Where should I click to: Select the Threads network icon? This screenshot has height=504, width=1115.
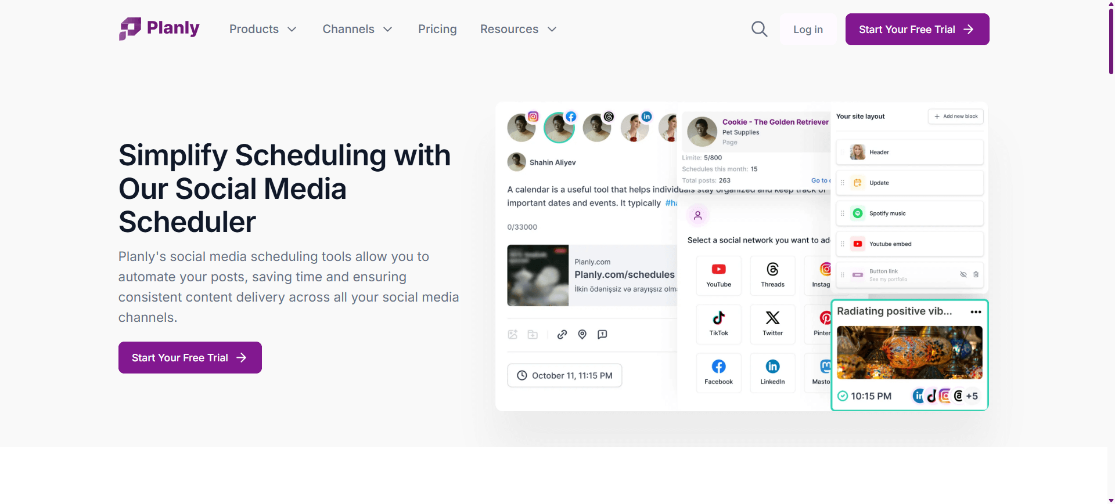[x=772, y=270]
